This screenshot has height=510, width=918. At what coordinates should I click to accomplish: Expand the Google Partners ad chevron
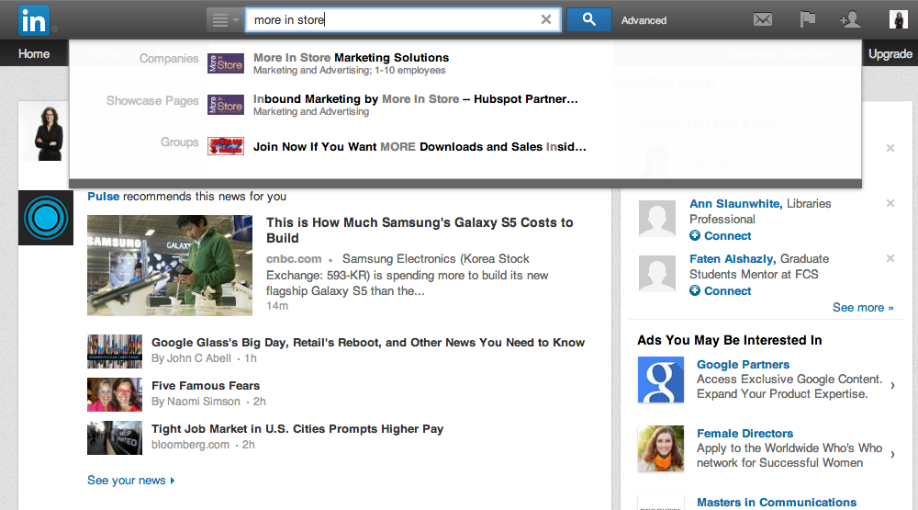click(892, 386)
